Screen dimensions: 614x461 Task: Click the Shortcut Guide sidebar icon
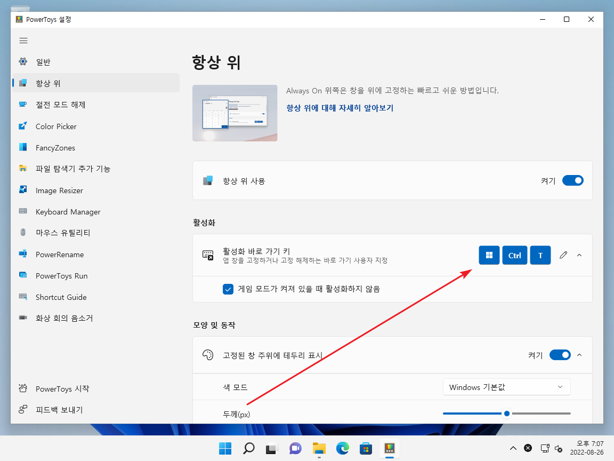tap(23, 297)
